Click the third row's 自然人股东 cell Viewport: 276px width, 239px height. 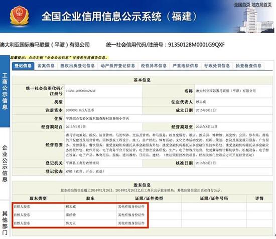(x=22, y=223)
